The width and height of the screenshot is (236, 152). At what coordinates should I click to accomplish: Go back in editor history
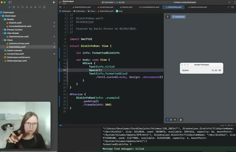coord(64,7)
